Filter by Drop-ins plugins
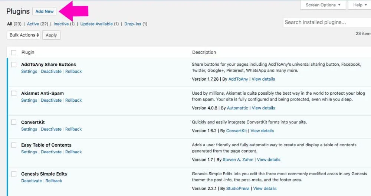The height and width of the screenshot is (196, 371). coord(133,24)
